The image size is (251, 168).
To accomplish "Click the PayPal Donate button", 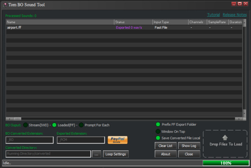I will pos(118,140).
